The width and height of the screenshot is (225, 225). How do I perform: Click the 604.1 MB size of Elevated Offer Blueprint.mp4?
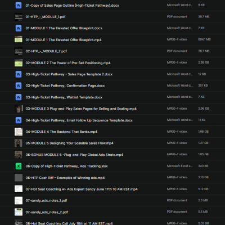[204, 39]
